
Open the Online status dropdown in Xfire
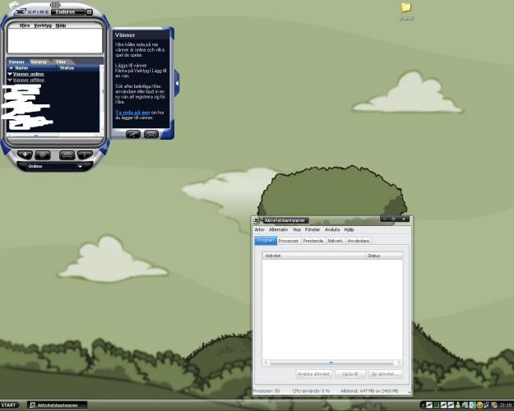tap(54, 166)
